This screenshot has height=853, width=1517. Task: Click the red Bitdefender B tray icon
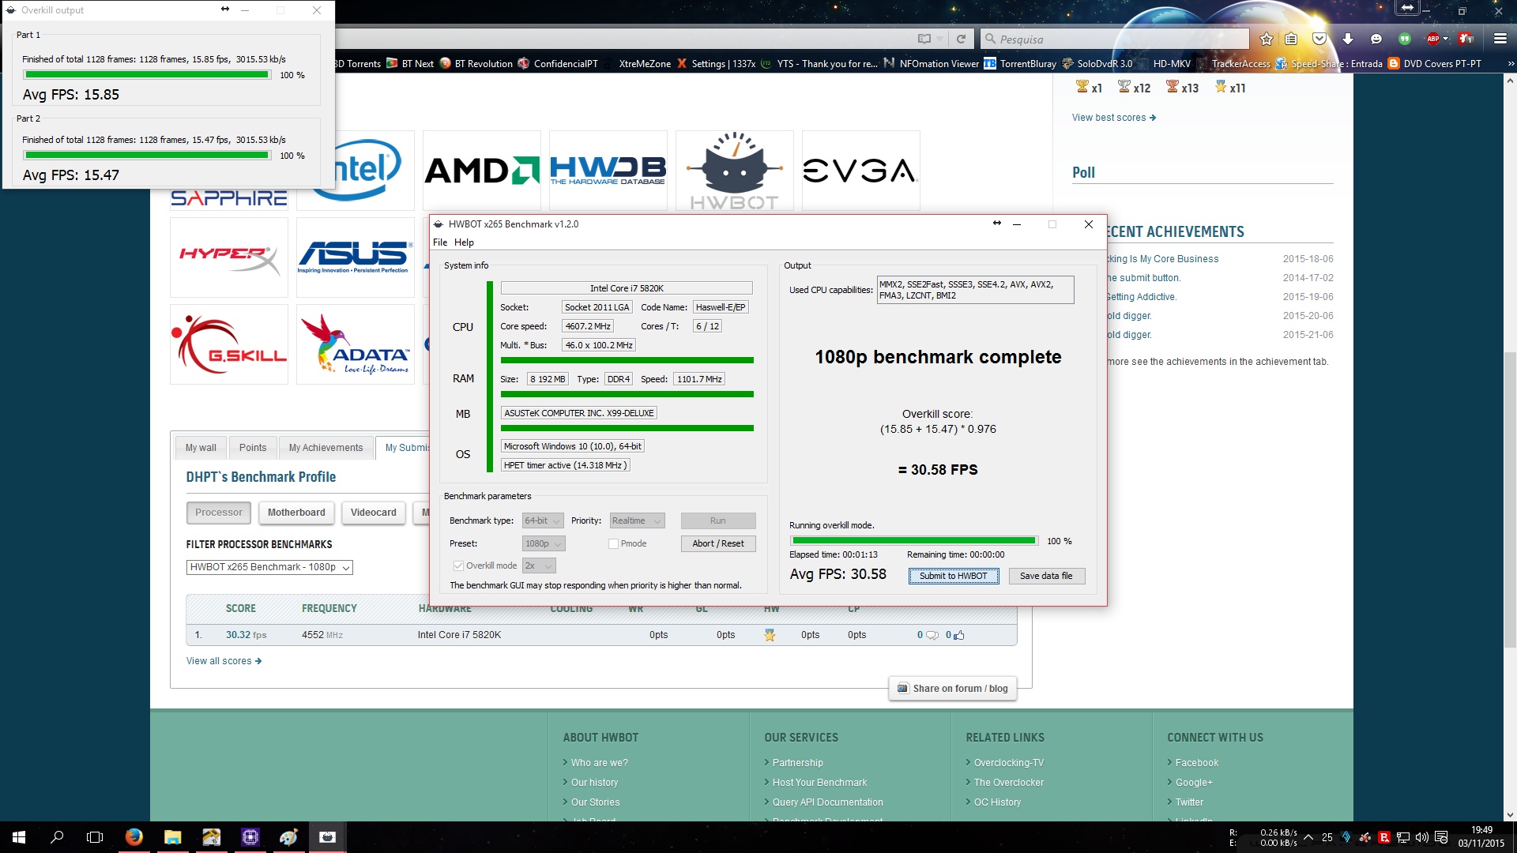point(1384,837)
